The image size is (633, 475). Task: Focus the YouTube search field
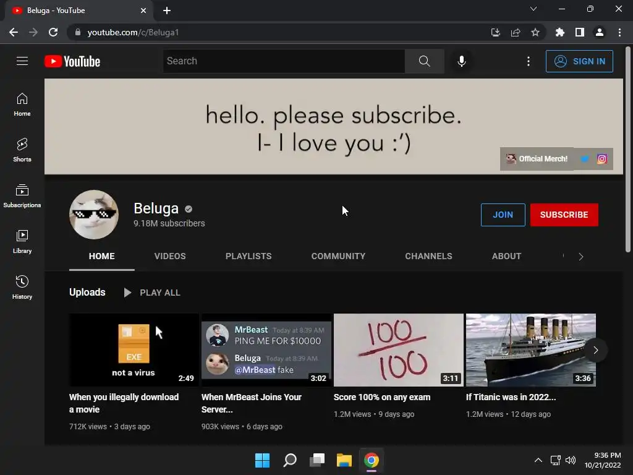click(x=284, y=61)
